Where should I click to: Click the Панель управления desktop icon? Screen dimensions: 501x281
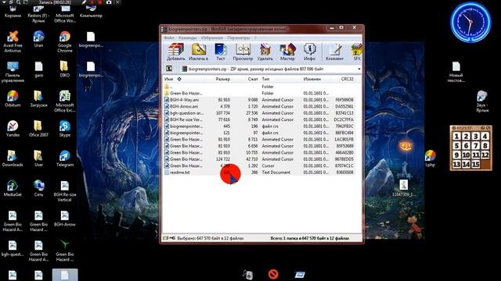tap(13, 72)
